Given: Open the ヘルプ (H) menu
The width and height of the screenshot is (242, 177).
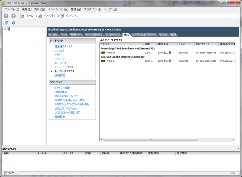Looking at the screenshot, I should 110,9.
